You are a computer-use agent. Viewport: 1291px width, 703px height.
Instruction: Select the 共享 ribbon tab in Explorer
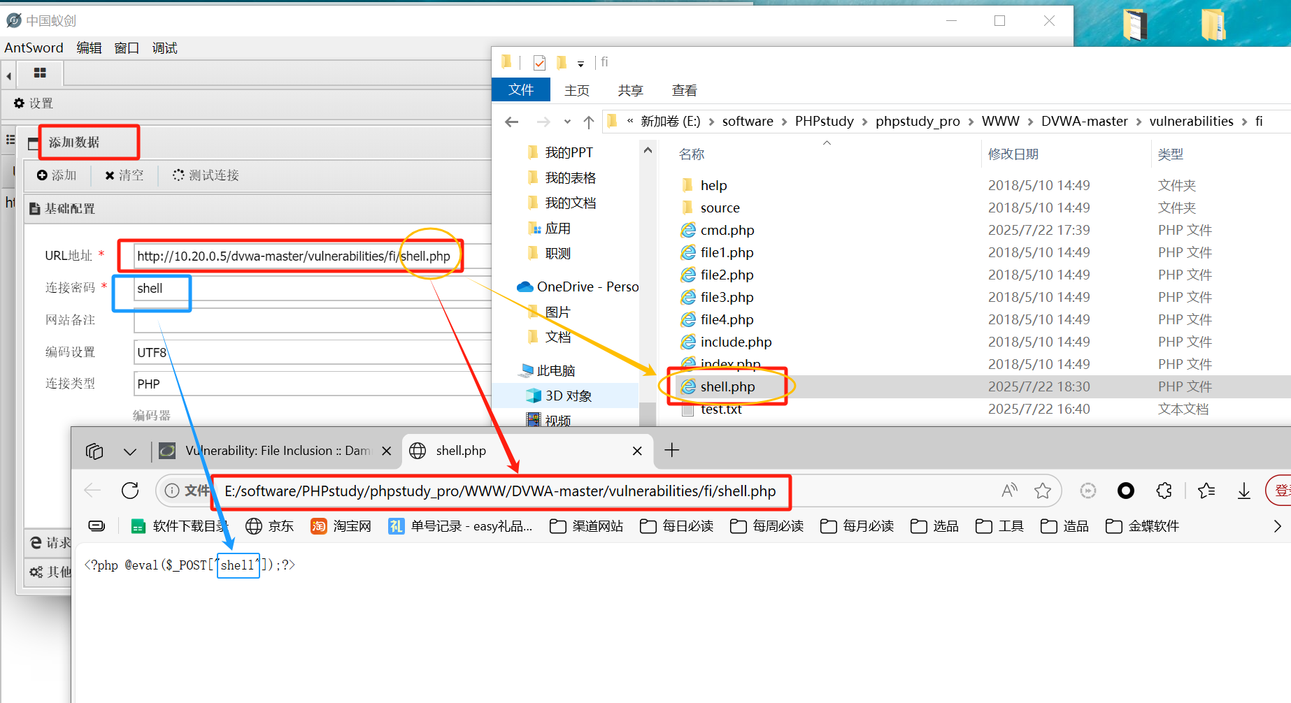pyautogui.click(x=630, y=90)
